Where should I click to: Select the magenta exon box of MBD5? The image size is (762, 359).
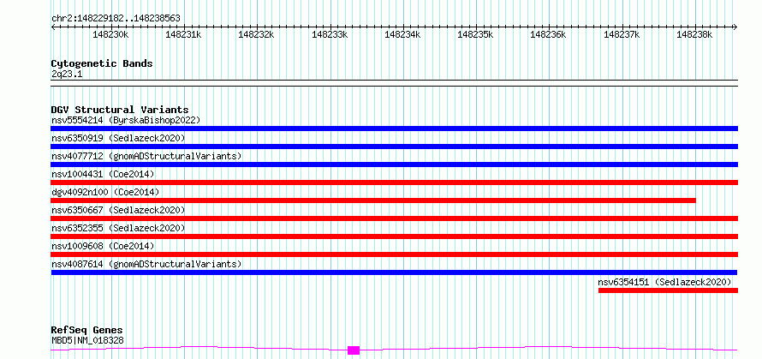click(354, 350)
